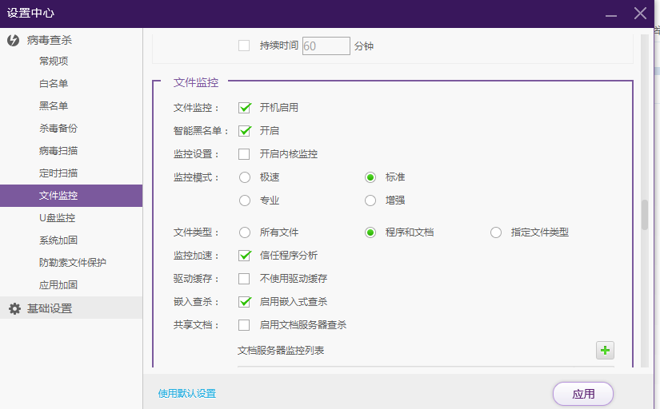Select the 极速 monitoring mode
The image size is (660, 409).
click(245, 177)
